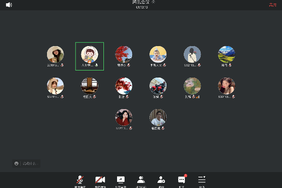Open the participants list panel
The image size is (282, 188).
point(141,180)
